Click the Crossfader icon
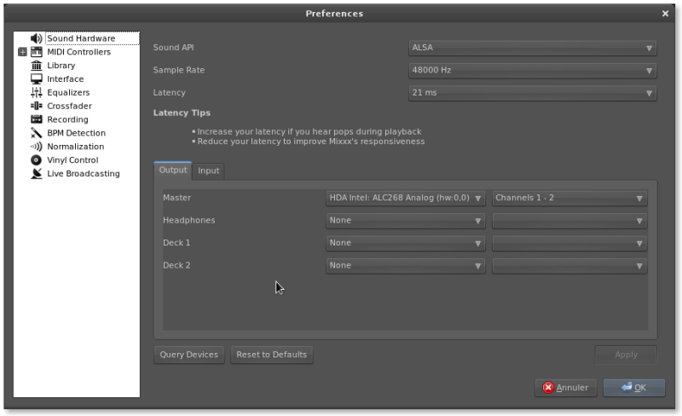 pos(37,106)
